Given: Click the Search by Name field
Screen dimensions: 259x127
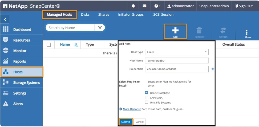Looking at the screenshot, I should 70,28.
